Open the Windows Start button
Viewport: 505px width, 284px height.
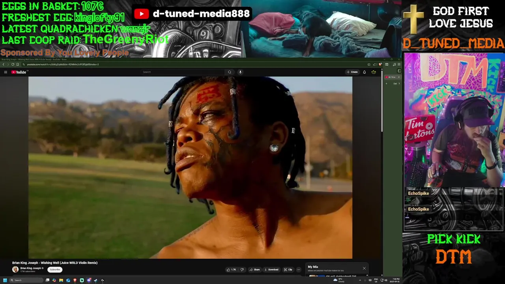(5, 280)
